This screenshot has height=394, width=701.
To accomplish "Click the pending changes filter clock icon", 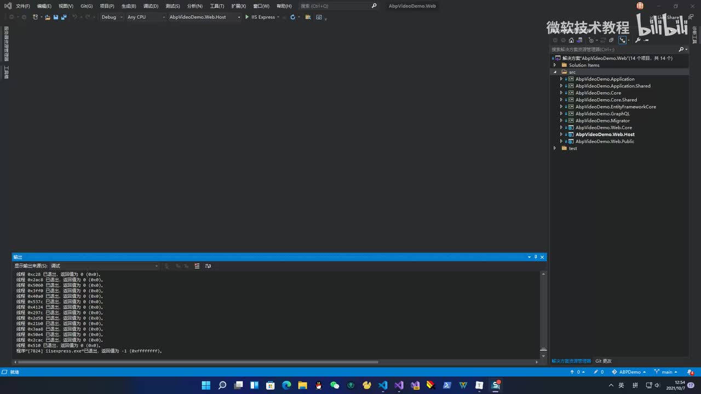I will [x=591, y=40].
